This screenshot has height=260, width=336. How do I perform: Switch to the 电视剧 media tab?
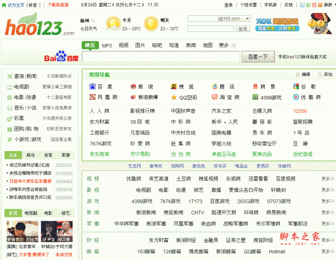(x=31, y=213)
